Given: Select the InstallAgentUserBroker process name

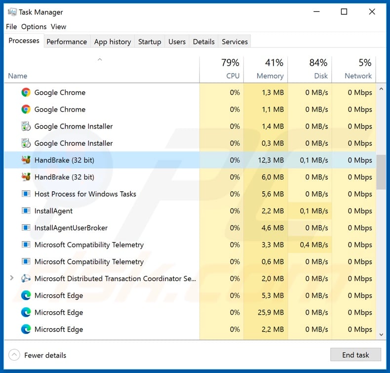Looking at the screenshot, I should pos(71,228).
